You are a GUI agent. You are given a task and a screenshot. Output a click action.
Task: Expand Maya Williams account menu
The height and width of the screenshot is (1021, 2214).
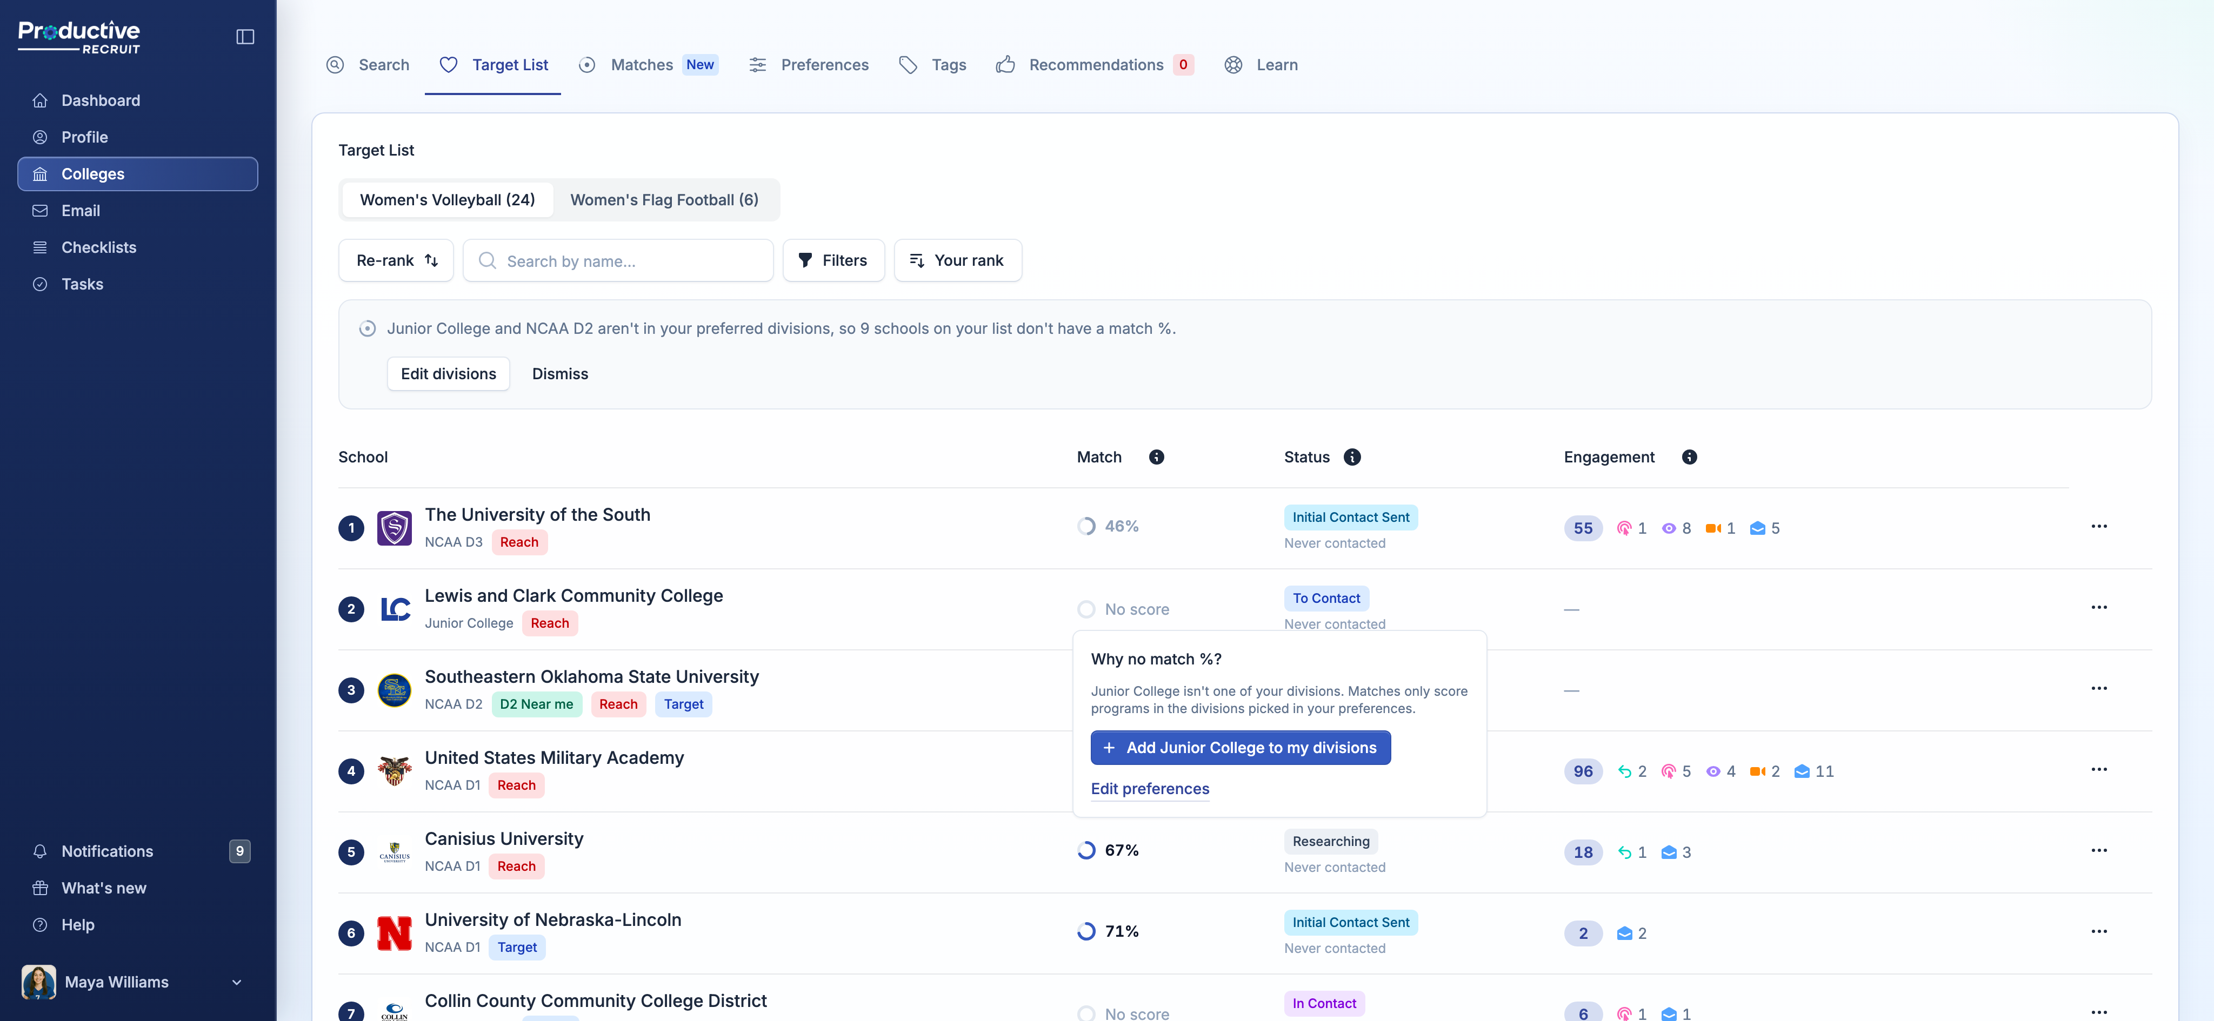point(137,982)
